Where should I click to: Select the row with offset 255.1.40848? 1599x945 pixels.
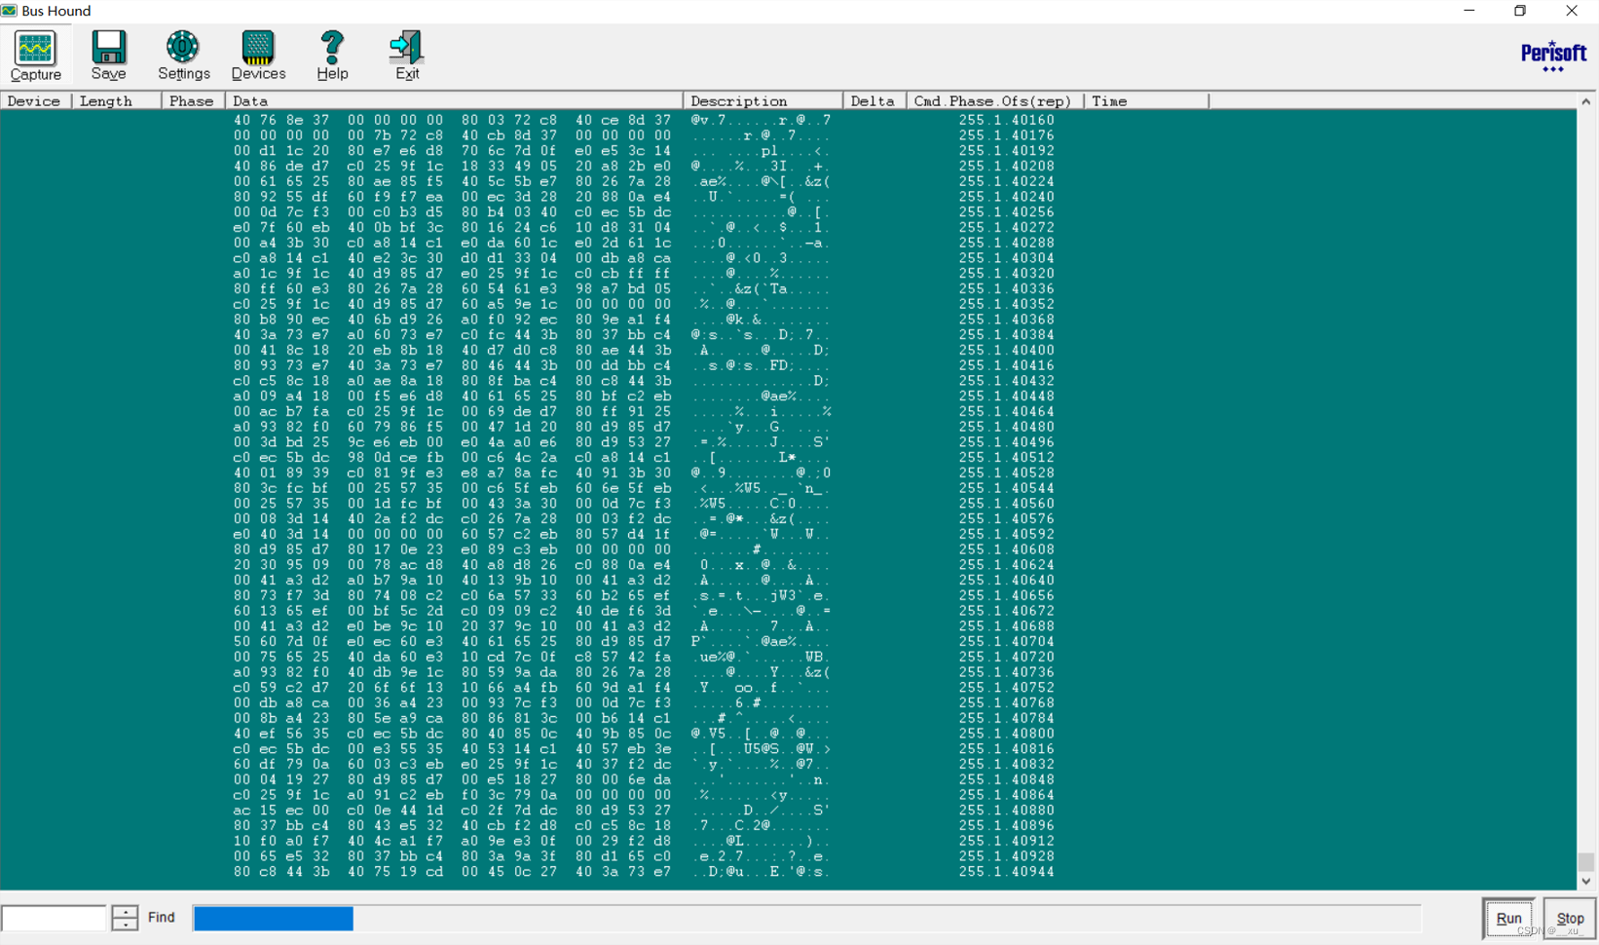tap(788, 779)
